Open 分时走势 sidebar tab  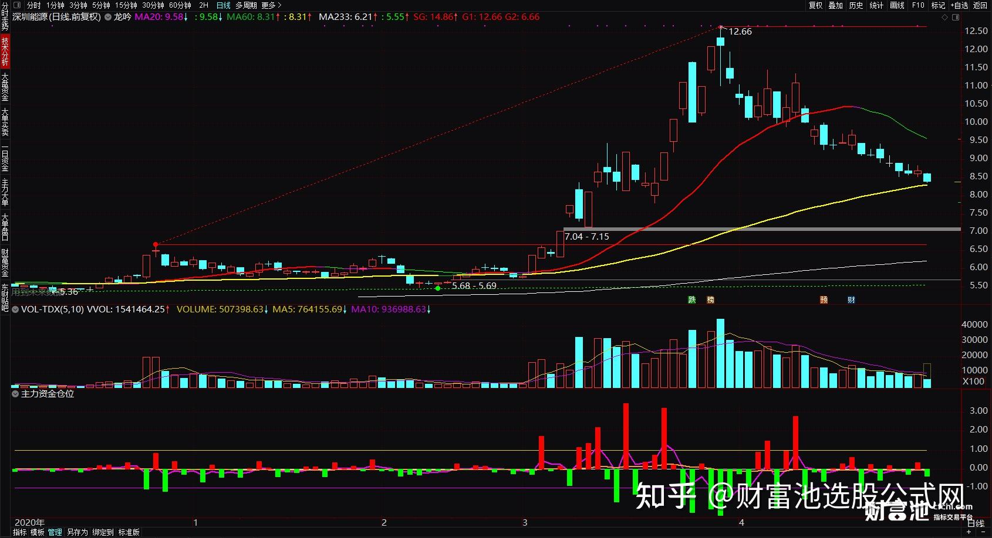coord(5,16)
